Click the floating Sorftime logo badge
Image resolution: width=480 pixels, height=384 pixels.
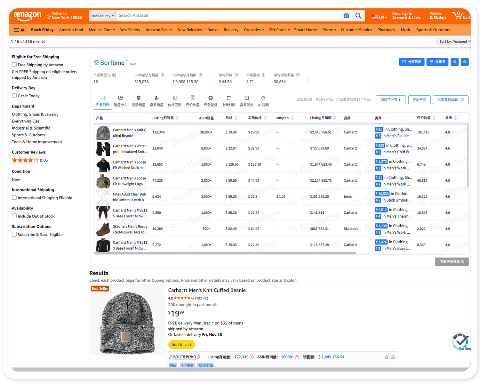pos(460,341)
